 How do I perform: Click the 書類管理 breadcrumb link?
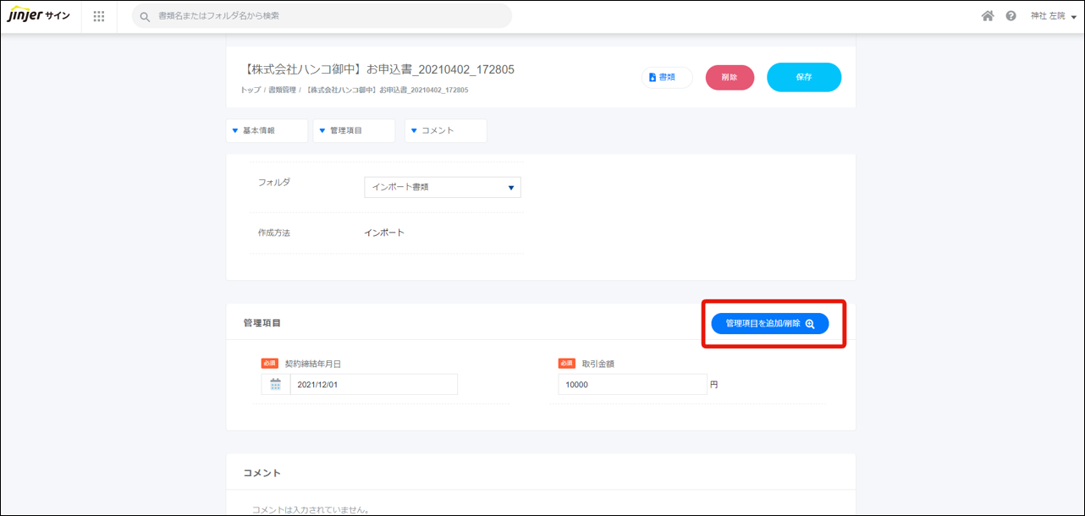pyautogui.click(x=282, y=90)
